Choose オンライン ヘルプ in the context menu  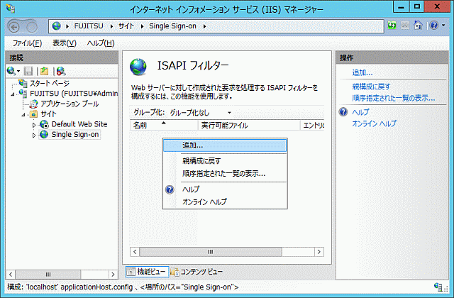(x=225, y=202)
